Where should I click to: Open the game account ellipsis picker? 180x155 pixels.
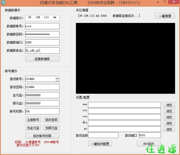(x=57, y=79)
